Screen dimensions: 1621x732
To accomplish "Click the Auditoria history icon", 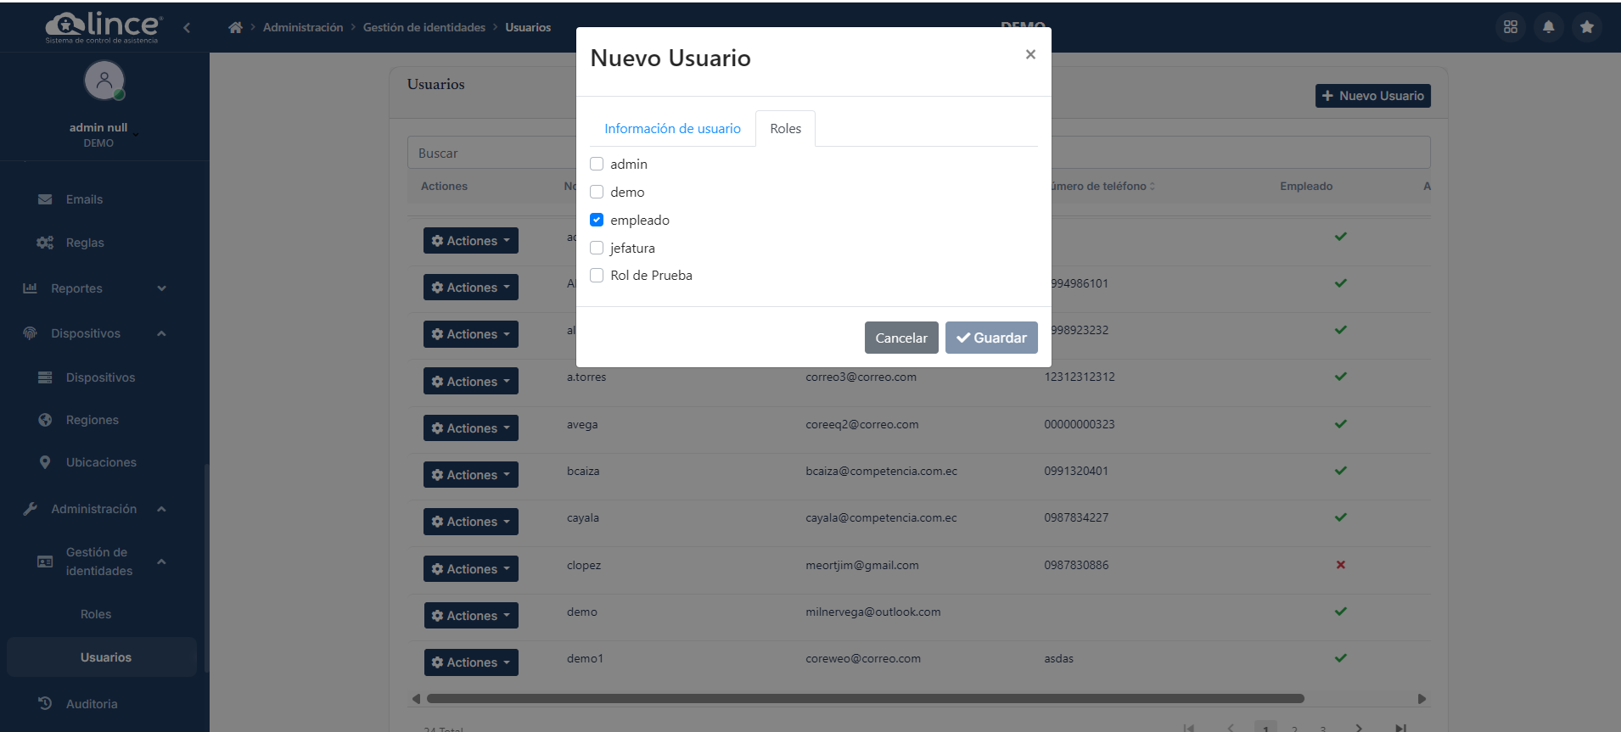I will click(45, 703).
